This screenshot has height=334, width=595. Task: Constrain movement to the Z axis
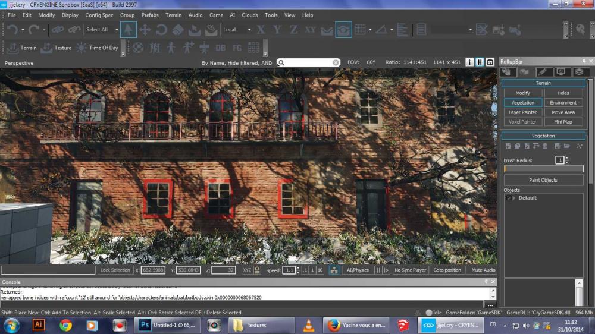point(293,30)
